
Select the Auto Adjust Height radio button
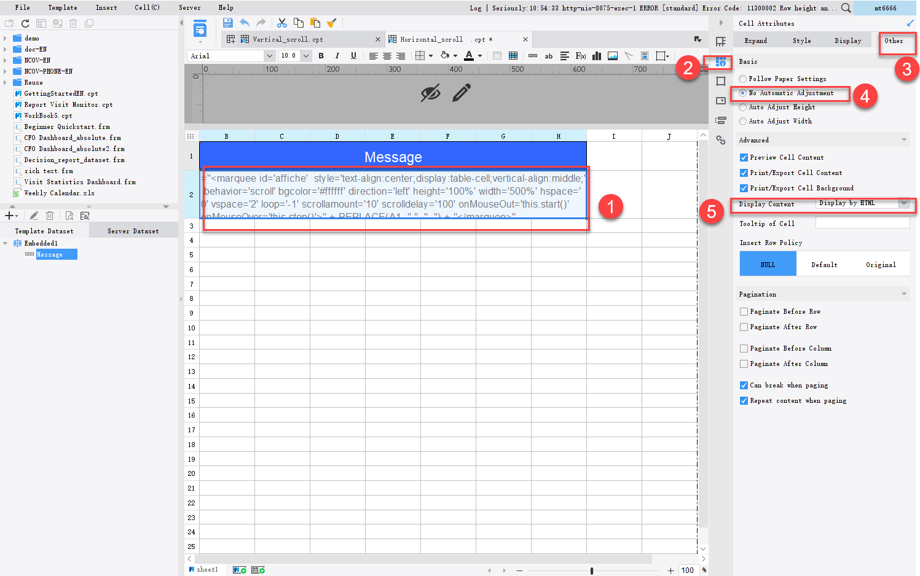(x=743, y=107)
